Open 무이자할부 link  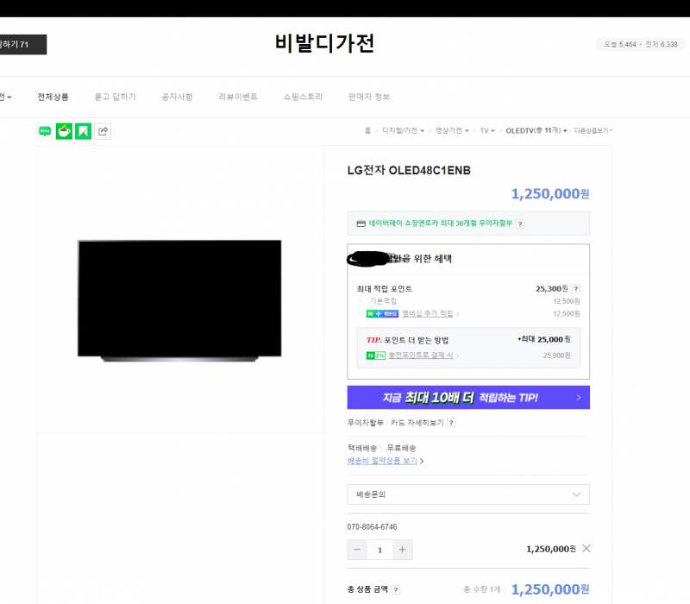tap(365, 423)
